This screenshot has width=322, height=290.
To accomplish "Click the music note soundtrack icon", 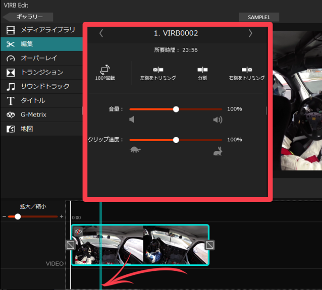I will (11, 87).
